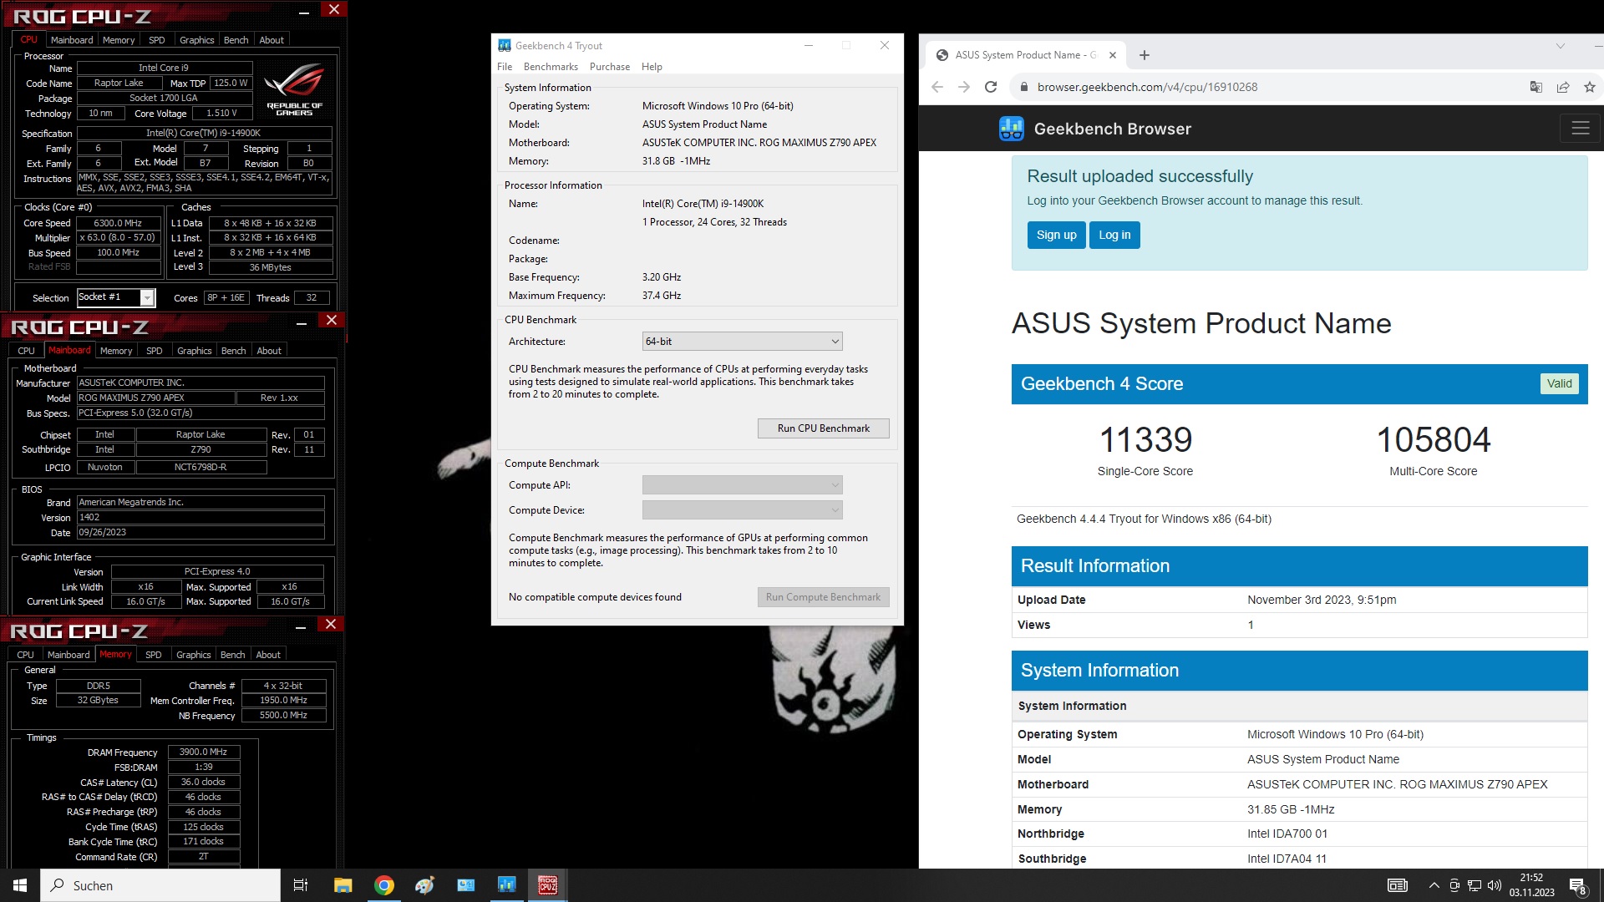Open the File menu in Geekbench 4

[x=505, y=67]
